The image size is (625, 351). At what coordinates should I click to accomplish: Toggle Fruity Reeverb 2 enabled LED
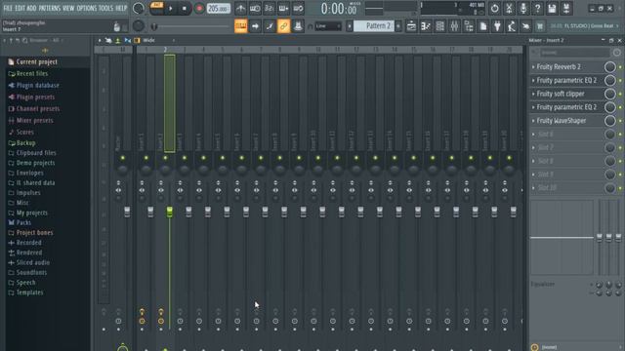pyautogui.click(x=620, y=67)
